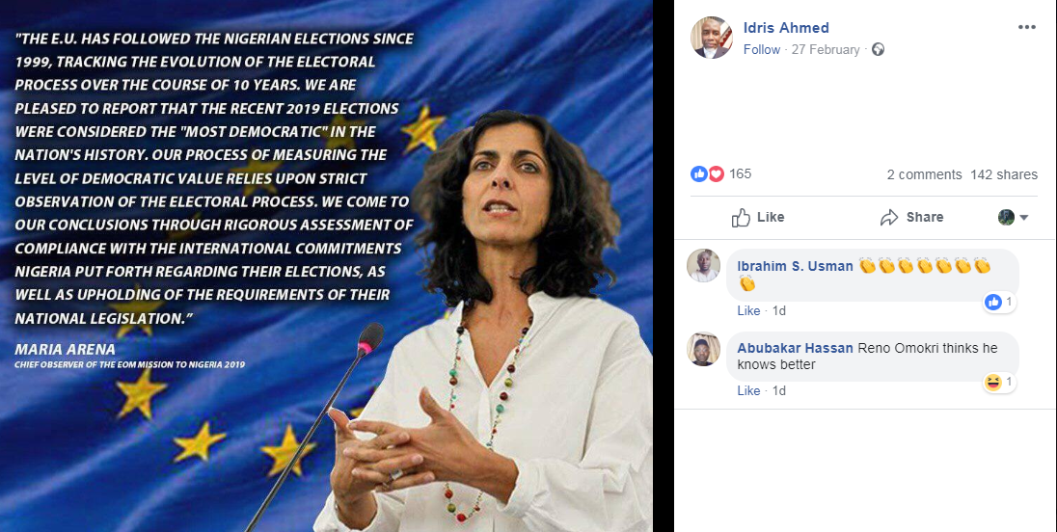Click the red heart reaction icon
The image size is (1057, 532).
click(x=716, y=173)
